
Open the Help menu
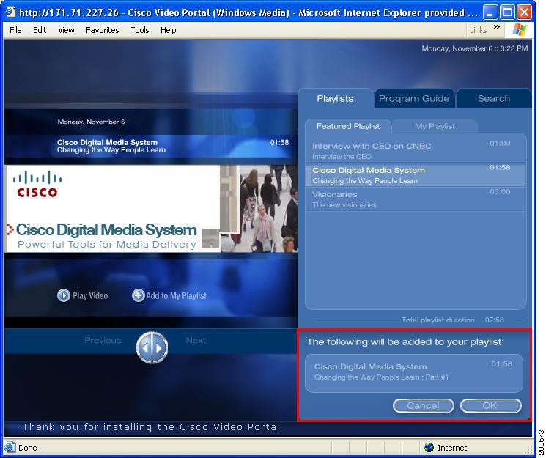pos(168,30)
